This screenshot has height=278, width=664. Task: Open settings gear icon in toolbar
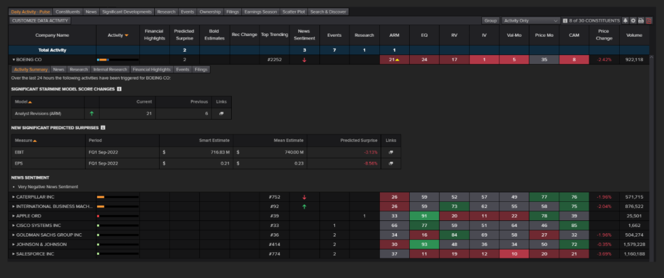633,21
